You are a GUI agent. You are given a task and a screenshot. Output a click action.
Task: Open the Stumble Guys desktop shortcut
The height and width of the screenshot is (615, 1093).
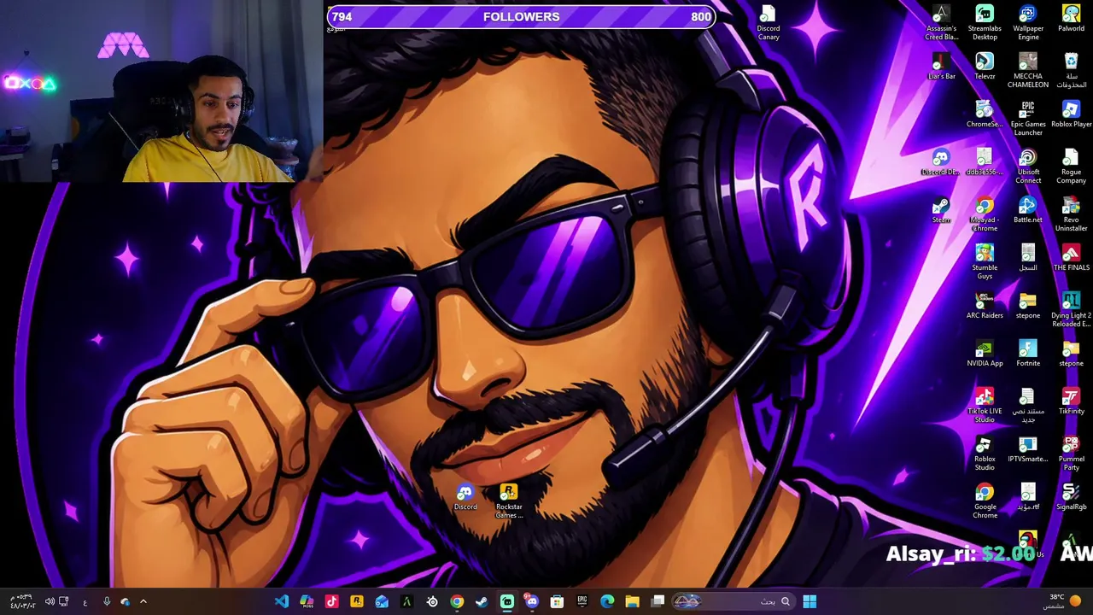(985, 262)
